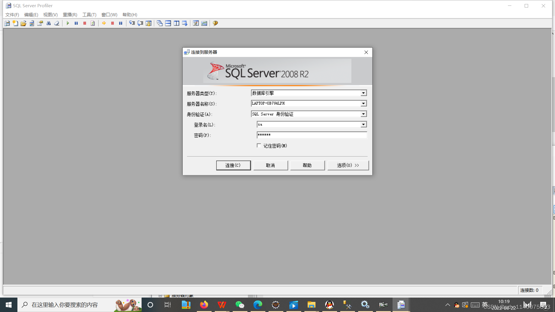Viewport: 555px width, 312px height.
Task: Open Firefox from the taskbar
Action: [204, 305]
